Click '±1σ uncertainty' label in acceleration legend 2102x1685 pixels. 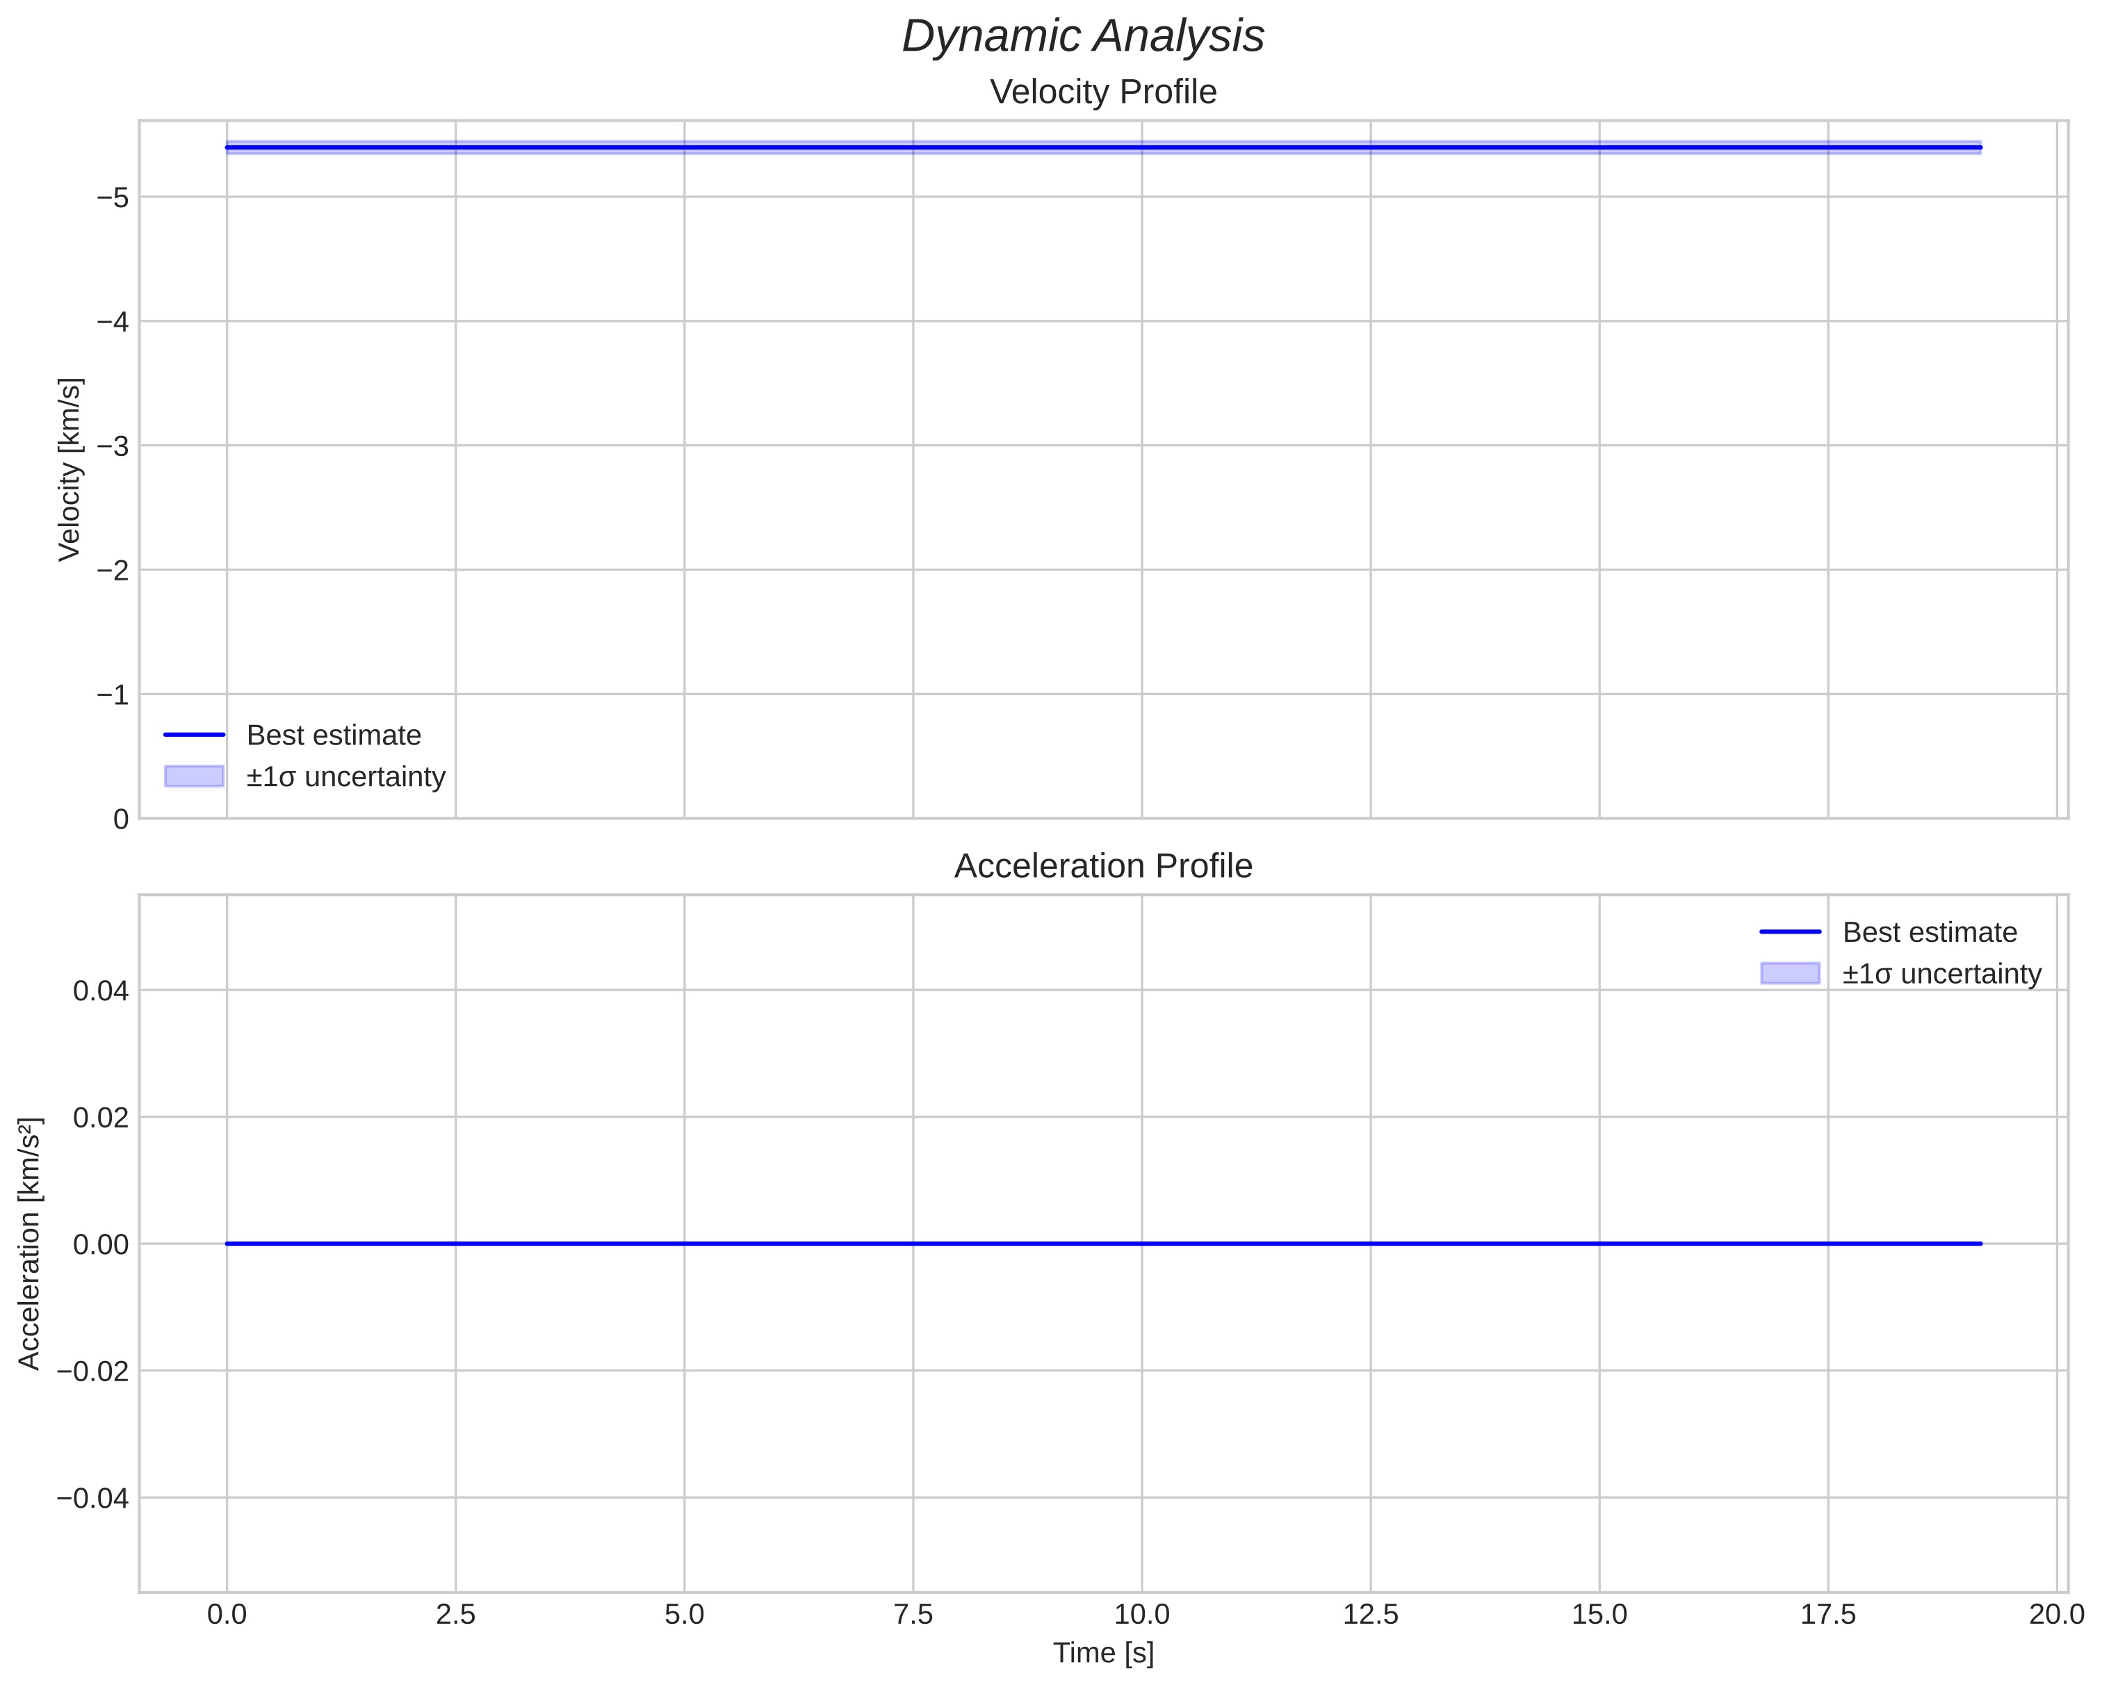point(1941,974)
